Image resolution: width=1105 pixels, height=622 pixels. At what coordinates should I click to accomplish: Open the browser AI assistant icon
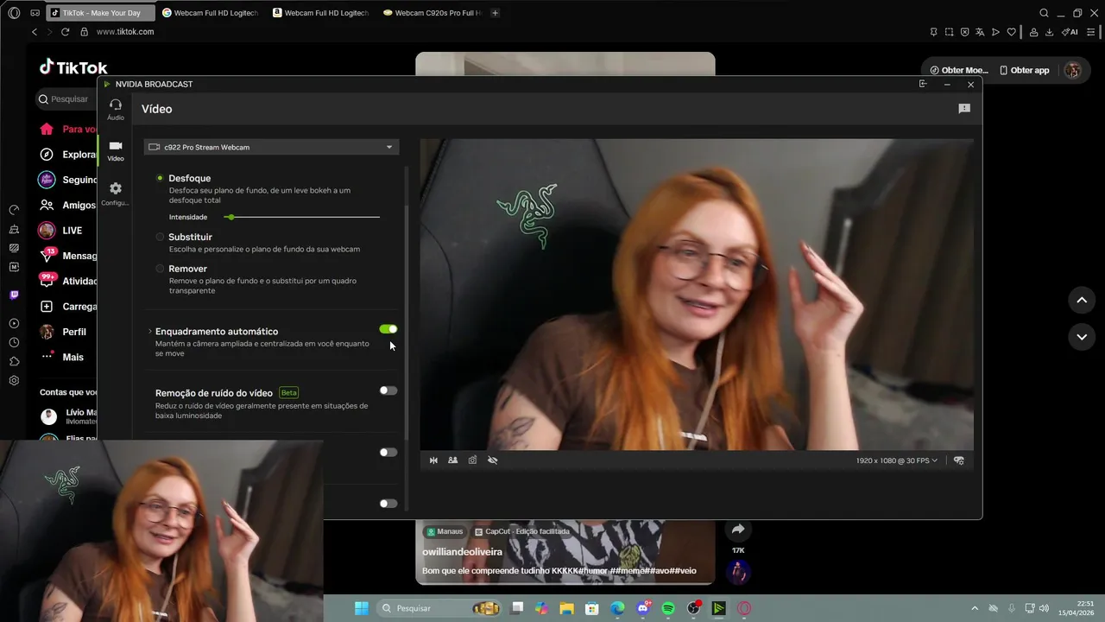pyautogui.click(x=1070, y=32)
